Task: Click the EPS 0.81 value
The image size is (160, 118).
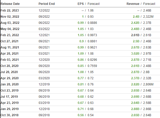Action: [81, 84]
